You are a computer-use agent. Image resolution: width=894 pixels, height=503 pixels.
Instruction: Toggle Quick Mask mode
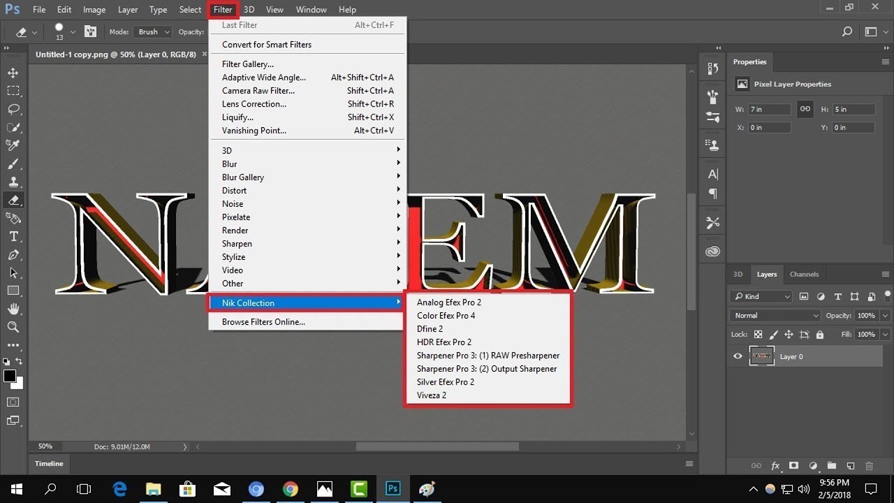click(13, 402)
